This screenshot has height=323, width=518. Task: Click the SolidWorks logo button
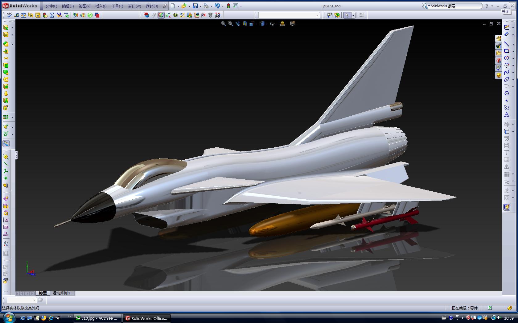click(x=20, y=6)
